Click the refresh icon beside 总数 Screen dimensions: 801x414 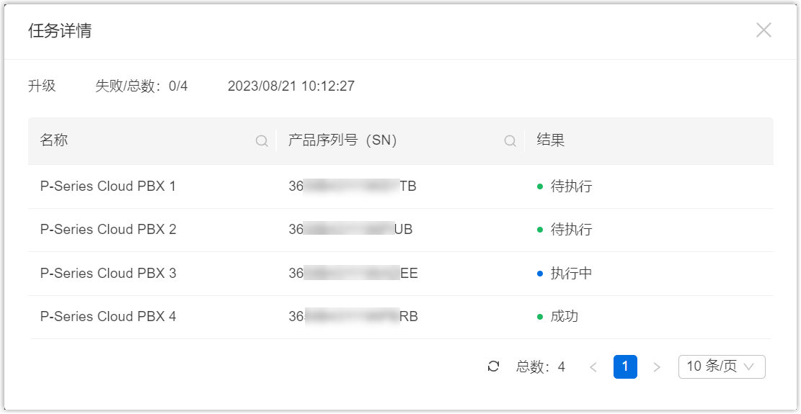493,366
